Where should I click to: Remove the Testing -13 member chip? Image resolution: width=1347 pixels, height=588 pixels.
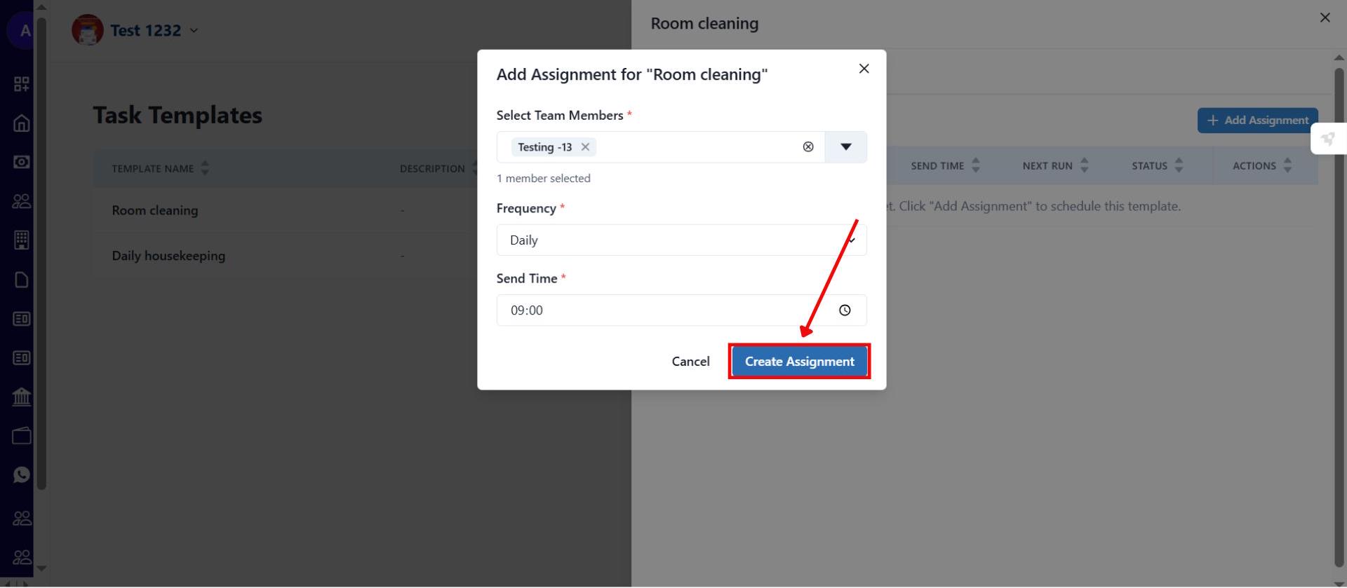point(585,147)
